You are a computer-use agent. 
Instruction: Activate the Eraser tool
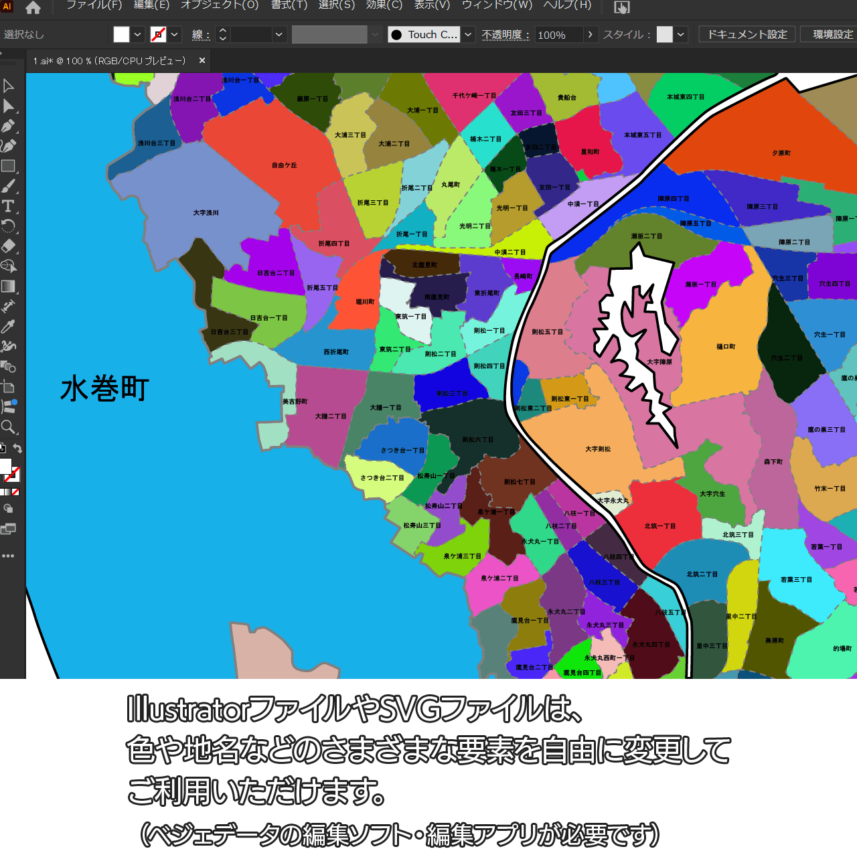[9, 246]
